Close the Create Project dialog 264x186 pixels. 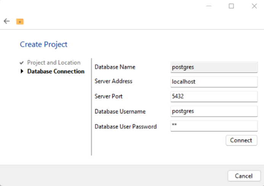[254, 6]
